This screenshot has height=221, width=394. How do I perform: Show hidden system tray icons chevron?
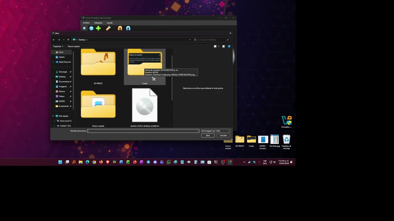point(244,162)
